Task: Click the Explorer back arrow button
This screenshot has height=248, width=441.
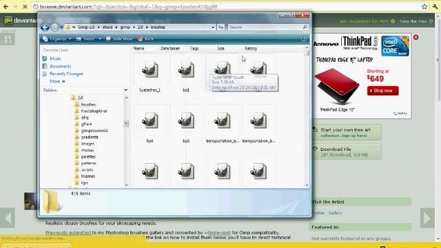Action: [x=45, y=28]
